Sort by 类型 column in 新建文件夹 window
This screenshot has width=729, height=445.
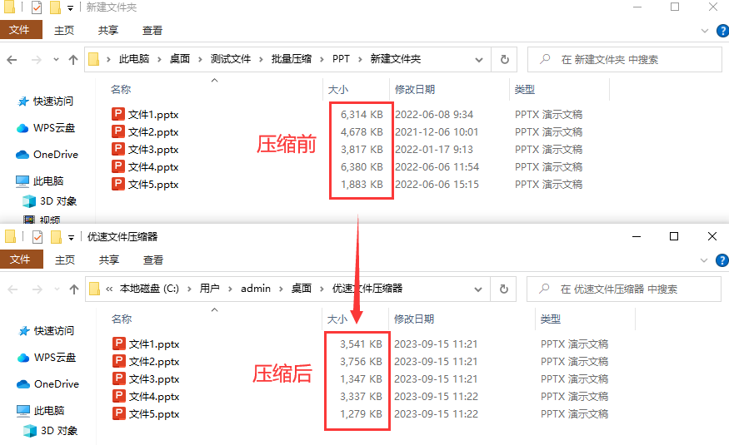(524, 90)
